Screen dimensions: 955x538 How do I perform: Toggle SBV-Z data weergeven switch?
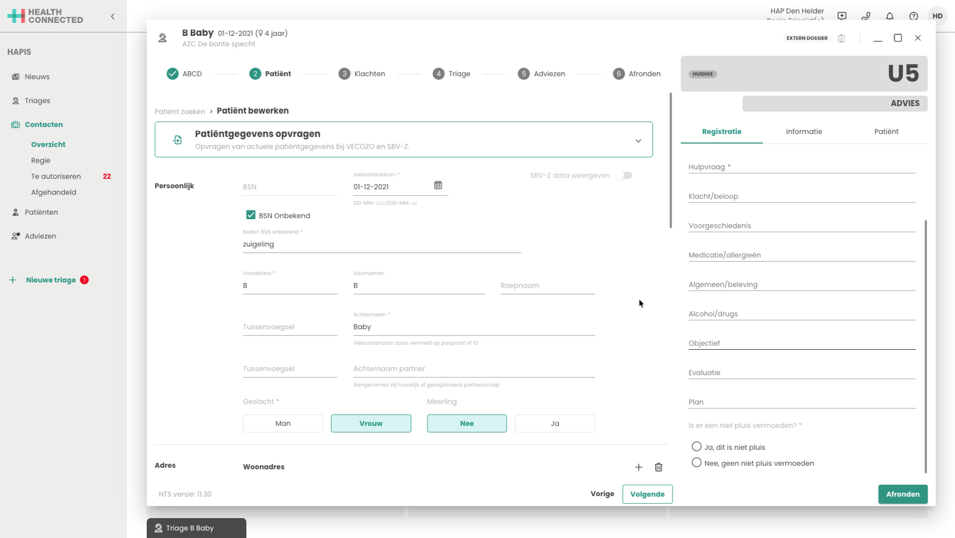624,176
